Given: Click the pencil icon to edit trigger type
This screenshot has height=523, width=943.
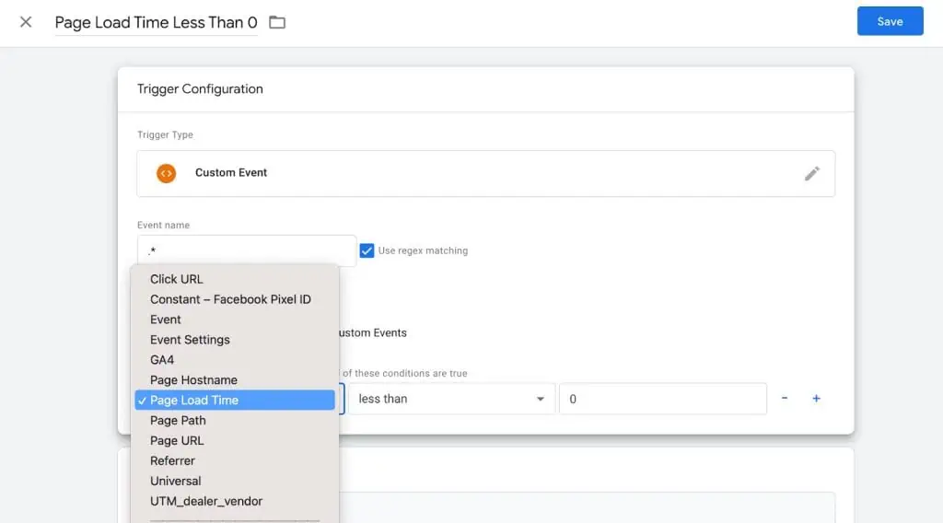Looking at the screenshot, I should pyautogui.click(x=811, y=173).
